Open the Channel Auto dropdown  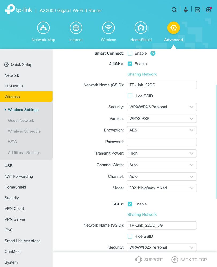(162, 176)
